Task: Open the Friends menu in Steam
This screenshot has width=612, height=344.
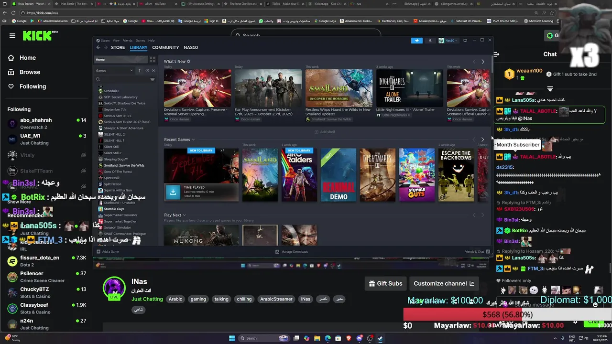Action: pos(128,41)
